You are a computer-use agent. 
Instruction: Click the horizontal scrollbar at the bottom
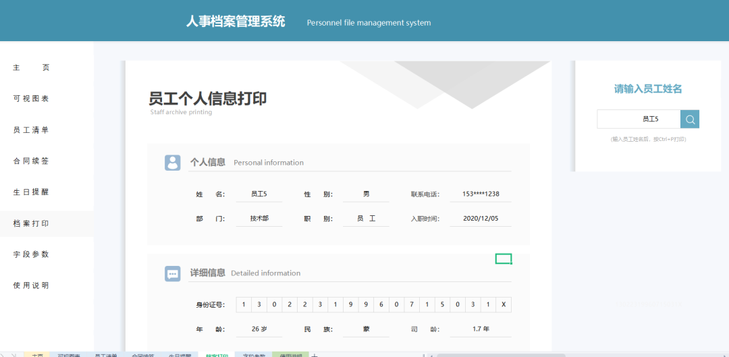pyautogui.click(x=501, y=355)
